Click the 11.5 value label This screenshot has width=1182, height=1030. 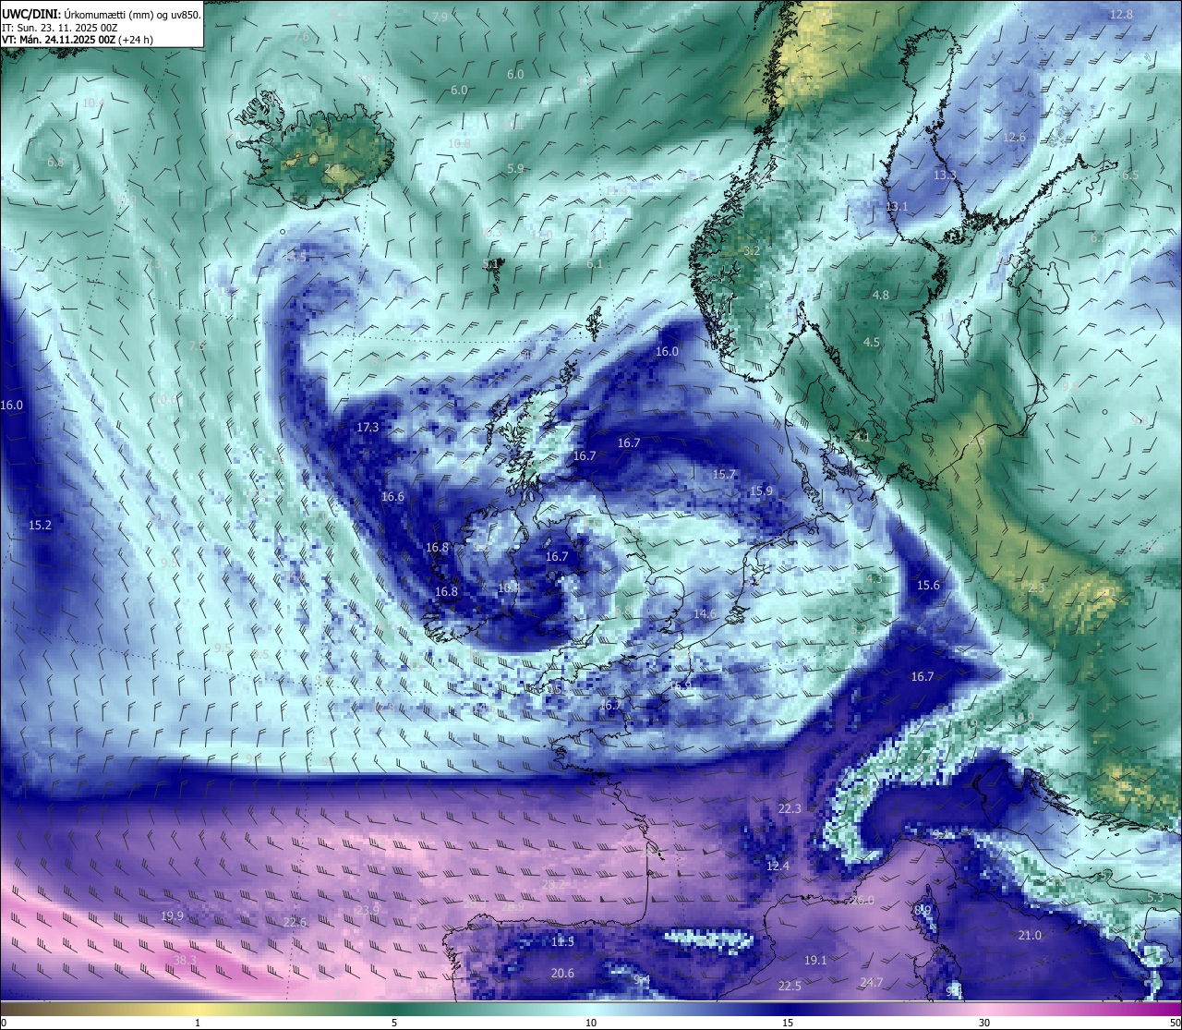[x=562, y=941]
